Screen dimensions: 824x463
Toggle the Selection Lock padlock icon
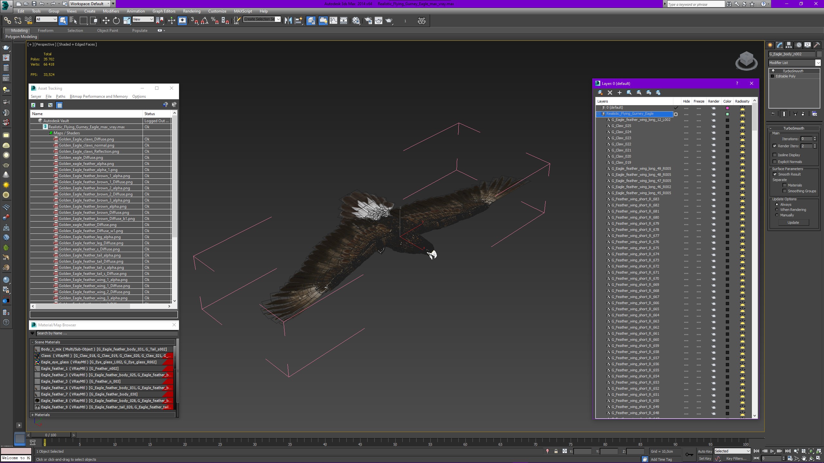coord(556,451)
